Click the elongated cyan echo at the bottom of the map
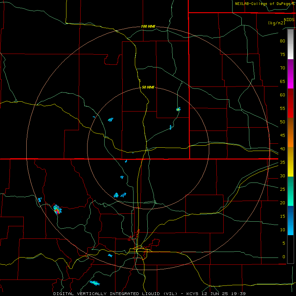 pyautogui.click(x=95, y=283)
